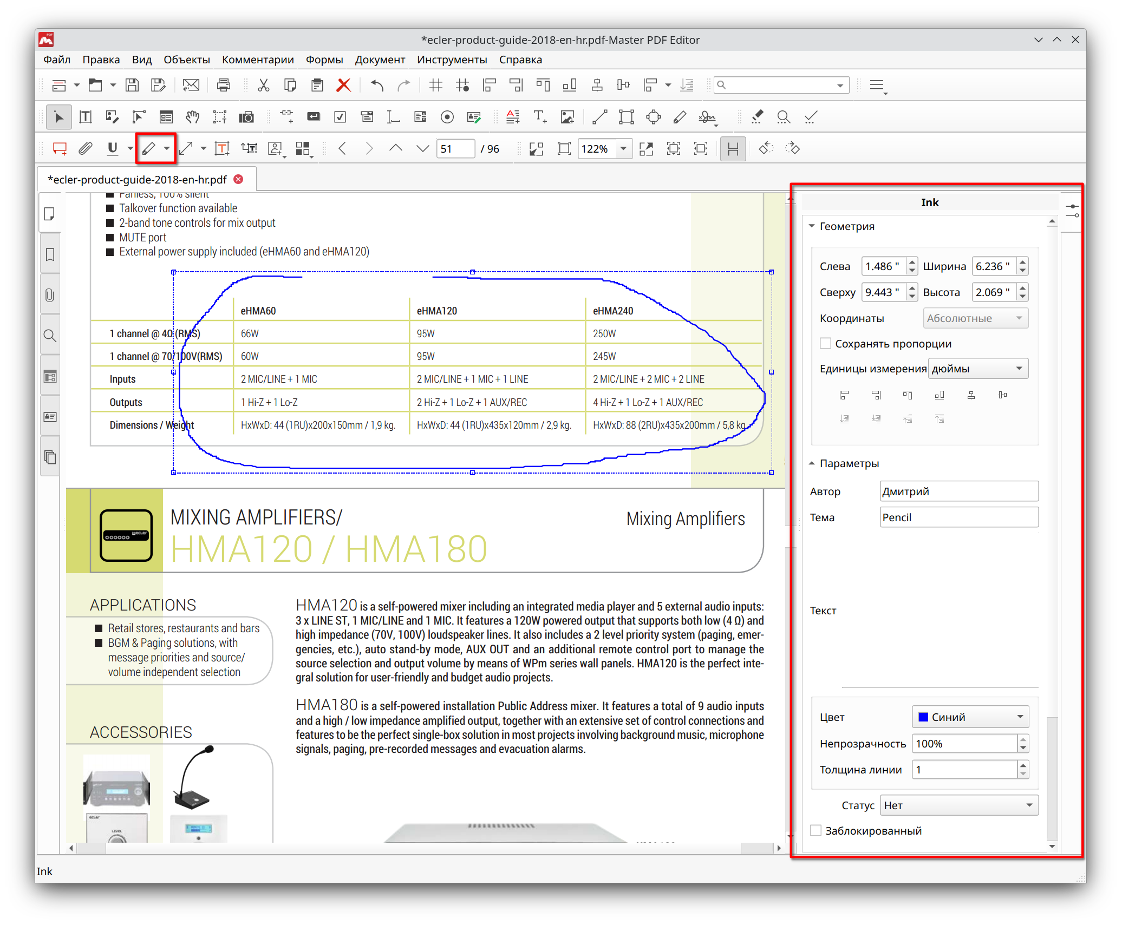Click the 'Тема' Pencil input field
The height and width of the screenshot is (925, 1122).
[958, 517]
